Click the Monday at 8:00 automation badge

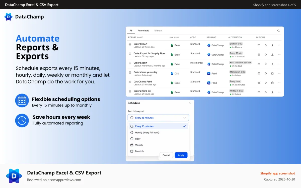click(x=238, y=72)
